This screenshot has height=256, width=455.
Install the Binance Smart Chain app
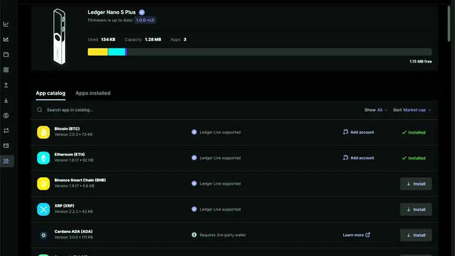tap(416, 184)
